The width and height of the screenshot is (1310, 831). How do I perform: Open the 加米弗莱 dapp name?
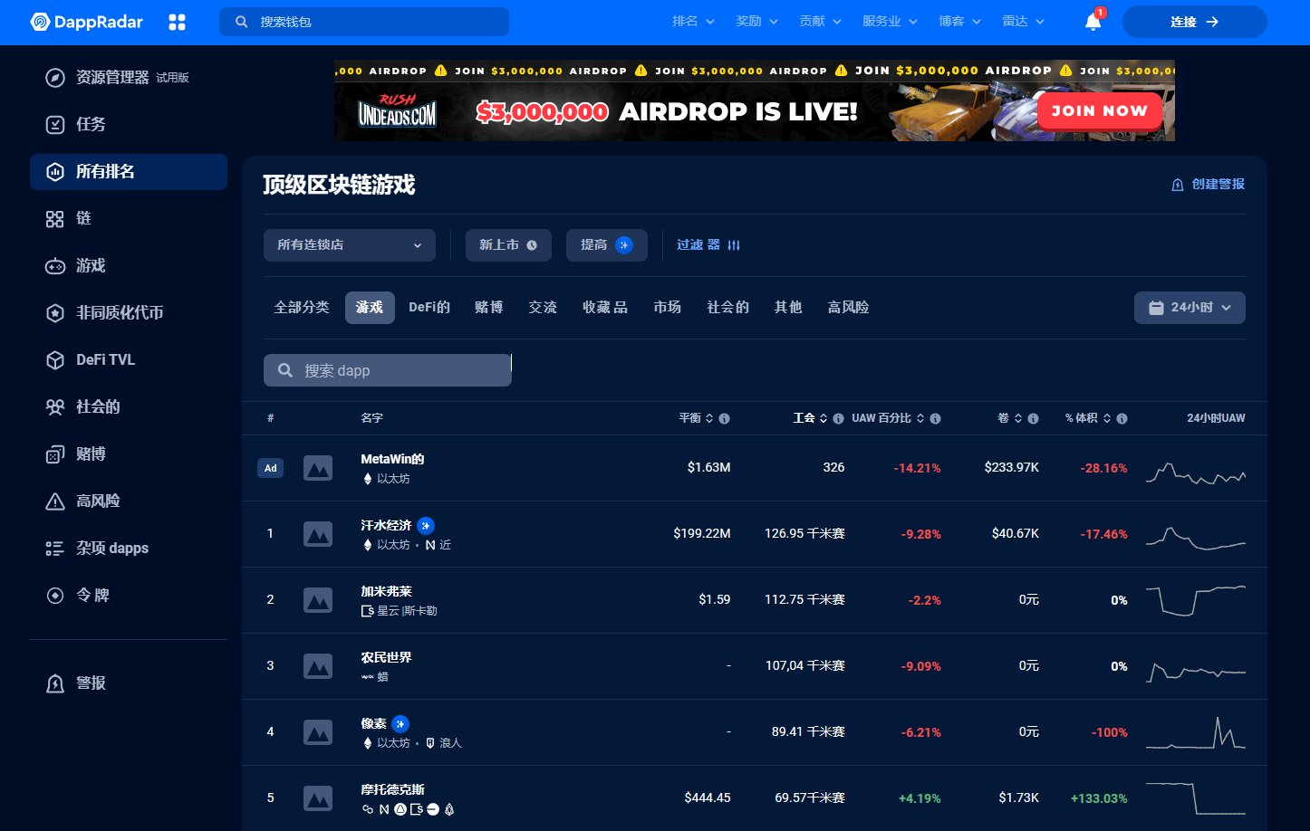tap(387, 592)
